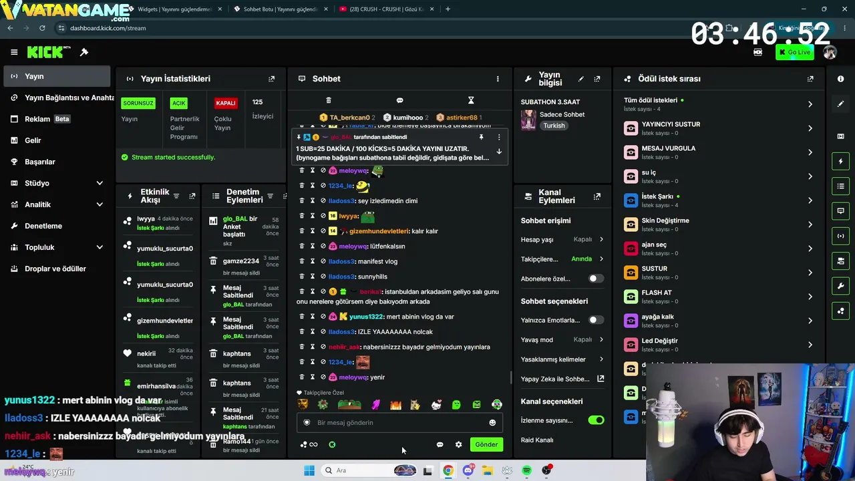The height and width of the screenshot is (481, 855).
Task: Open the hamburger menu beside Kick logo
Action: click(14, 52)
